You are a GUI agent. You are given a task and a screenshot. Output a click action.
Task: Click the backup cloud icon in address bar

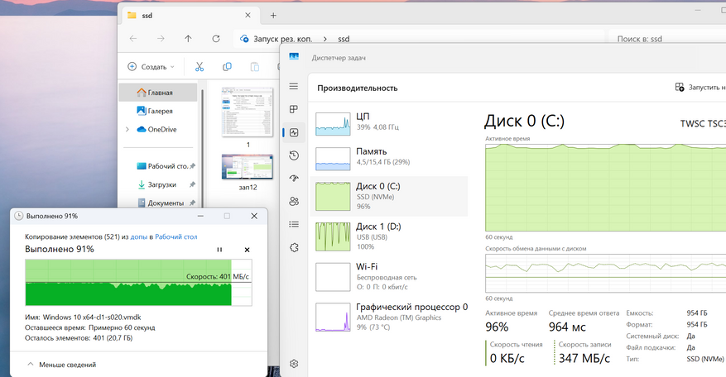pyautogui.click(x=244, y=39)
